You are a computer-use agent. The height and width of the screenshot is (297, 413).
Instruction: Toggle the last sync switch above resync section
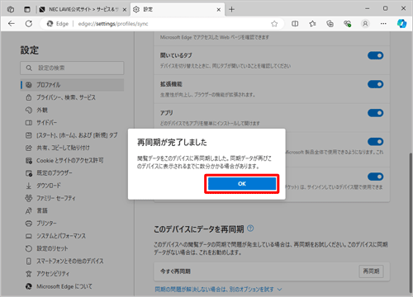375,177
